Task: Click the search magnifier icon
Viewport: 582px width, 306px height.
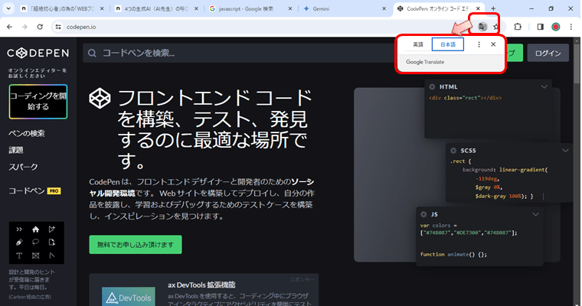Action: [92, 54]
